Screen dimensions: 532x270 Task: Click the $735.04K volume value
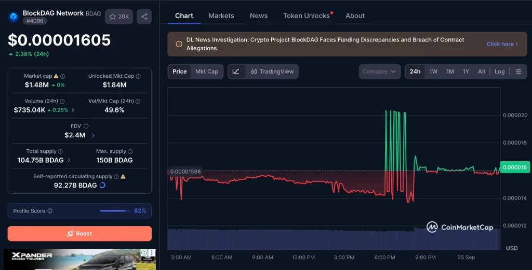tap(30, 110)
